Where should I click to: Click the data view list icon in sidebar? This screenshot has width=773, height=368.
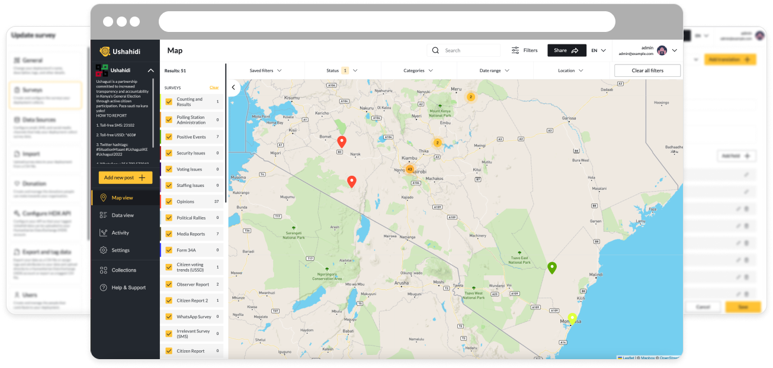pyautogui.click(x=104, y=215)
